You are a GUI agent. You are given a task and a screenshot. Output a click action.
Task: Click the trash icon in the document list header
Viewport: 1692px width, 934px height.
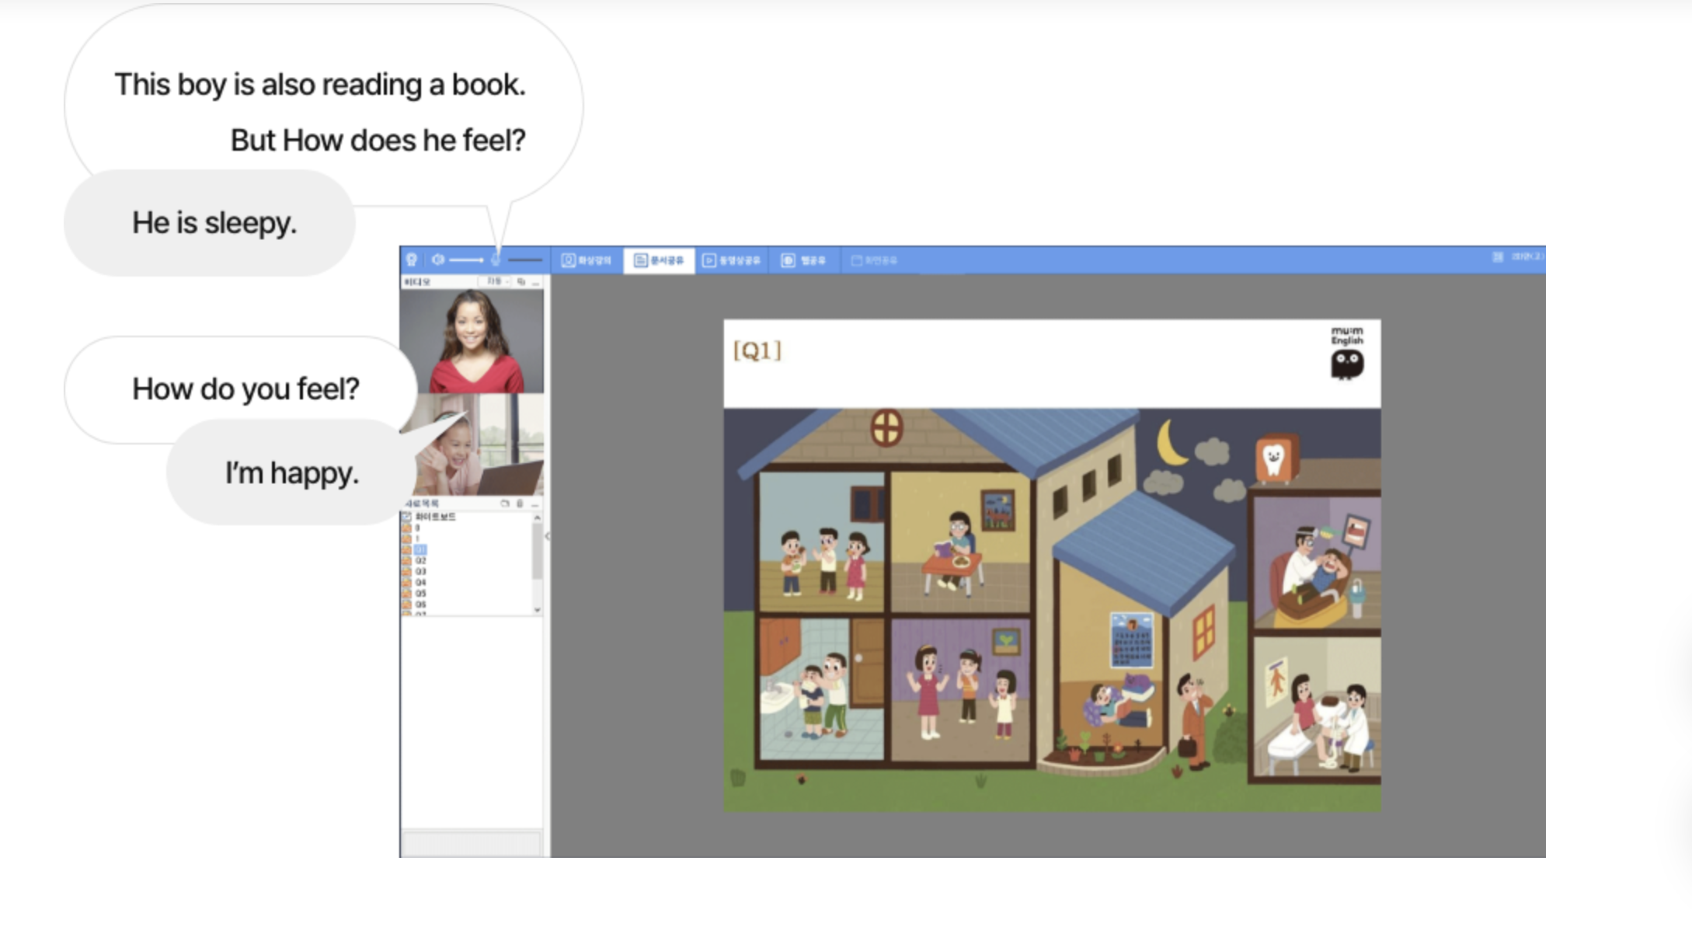520,504
